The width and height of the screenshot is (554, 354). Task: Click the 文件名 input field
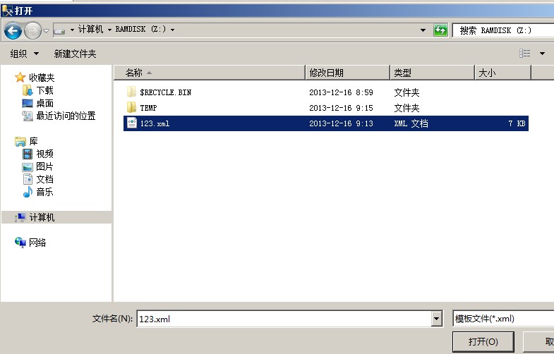[x=284, y=319]
